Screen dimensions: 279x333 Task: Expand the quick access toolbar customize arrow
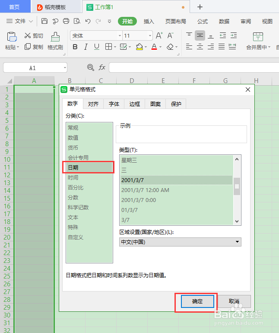[x=109, y=21]
